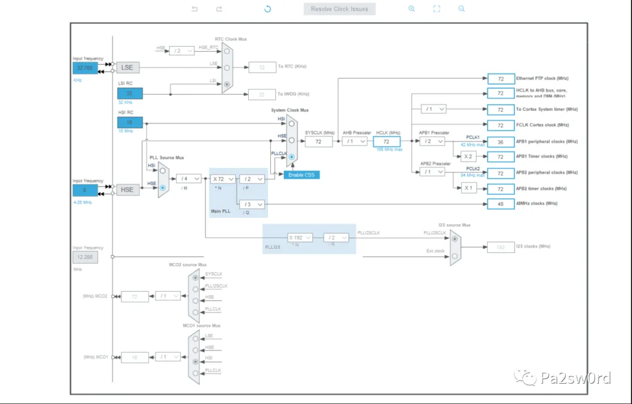Open the MCO2 /1 prescaler dropdown
The height and width of the screenshot is (404, 632).
[168, 296]
